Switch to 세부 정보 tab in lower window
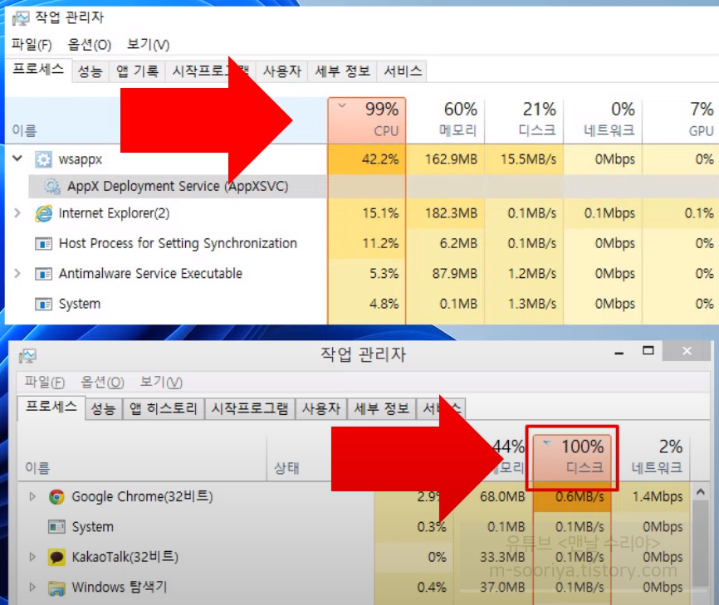This screenshot has height=605, width=719. (x=382, y=408)
